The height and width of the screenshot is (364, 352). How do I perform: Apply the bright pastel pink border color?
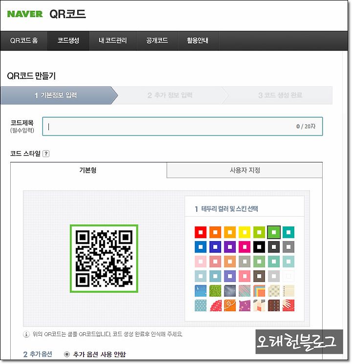(244, 276)
